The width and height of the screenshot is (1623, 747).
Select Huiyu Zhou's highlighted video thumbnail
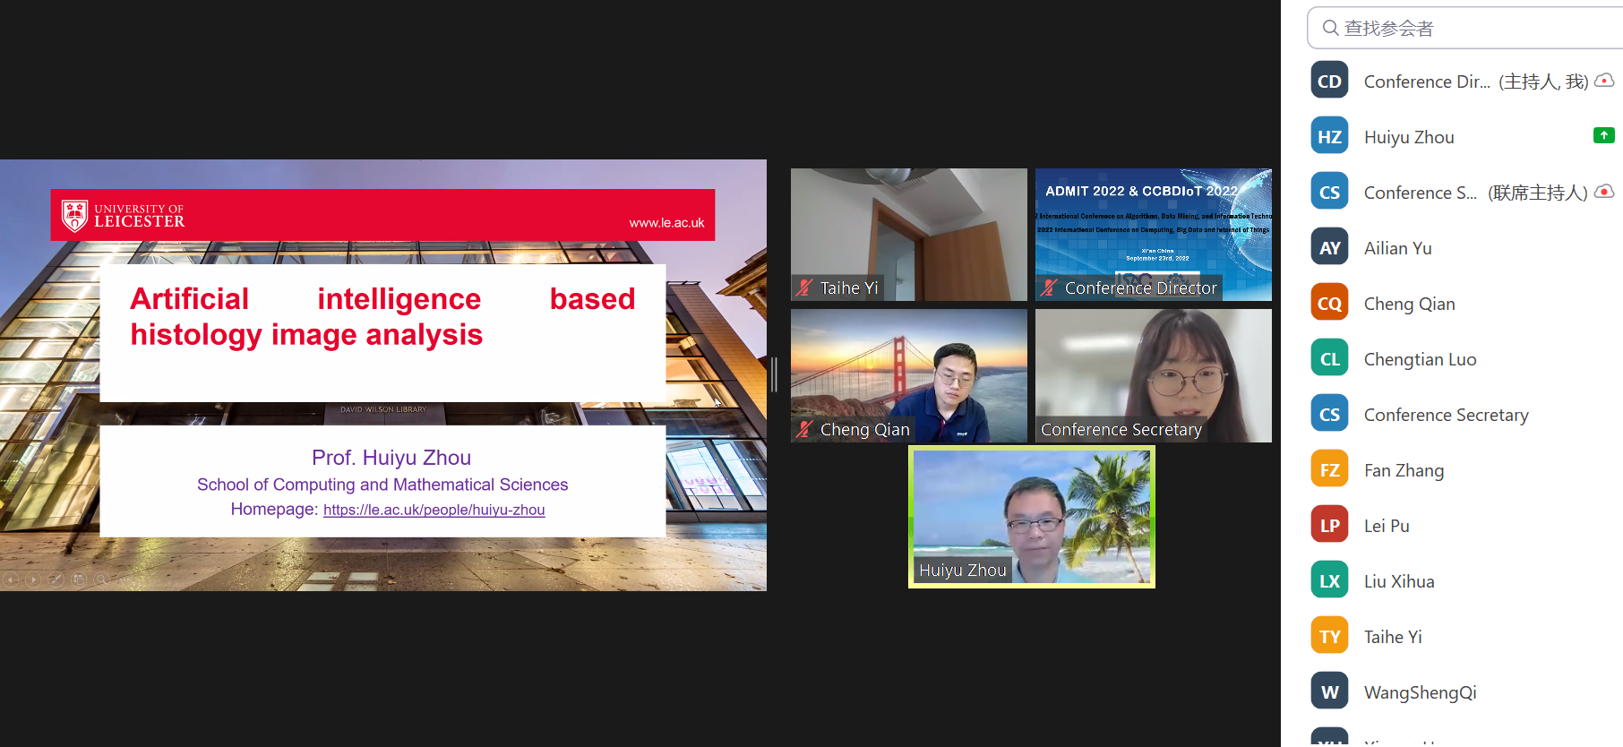click(1031, 517)
